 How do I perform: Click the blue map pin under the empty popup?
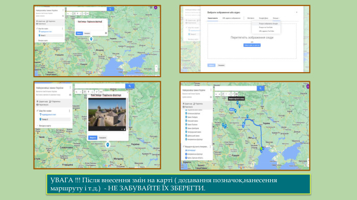[x=91, y=39]
